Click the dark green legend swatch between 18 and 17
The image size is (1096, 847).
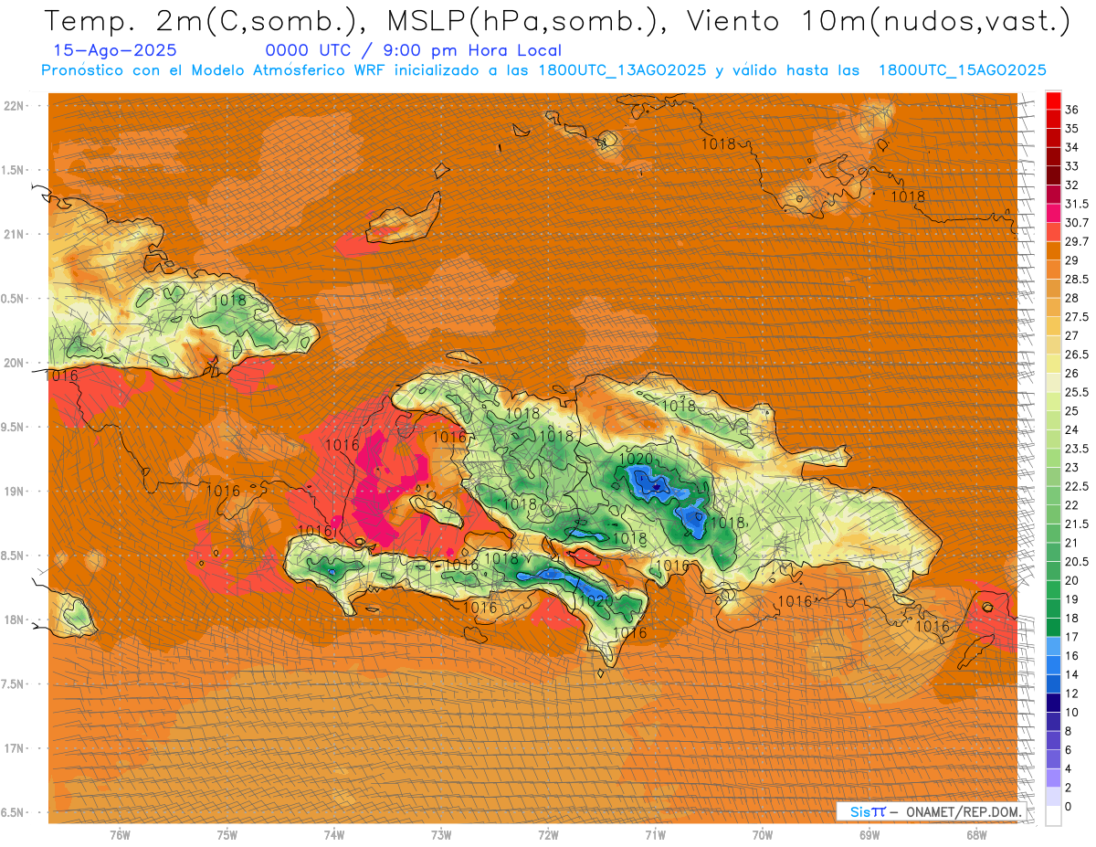(x=1053, y=628)
